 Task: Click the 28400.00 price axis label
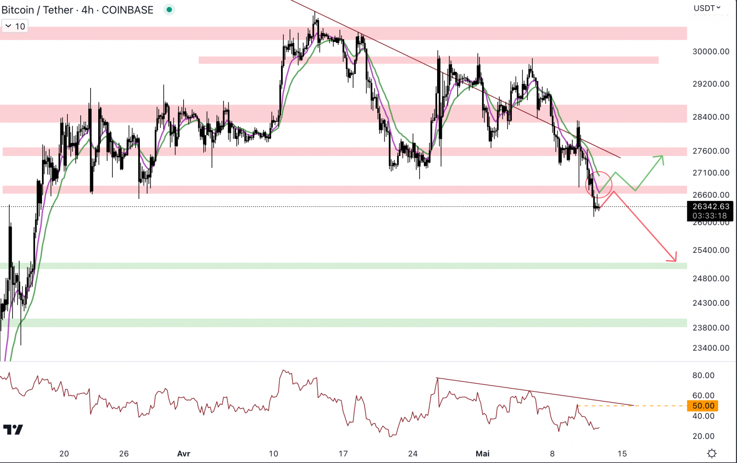pyautogui.click(x=711, y=117)
